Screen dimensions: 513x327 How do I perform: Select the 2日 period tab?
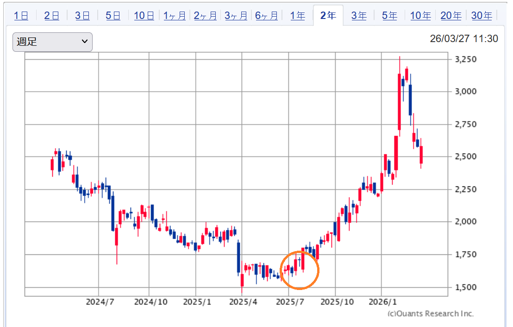(52, 15)
